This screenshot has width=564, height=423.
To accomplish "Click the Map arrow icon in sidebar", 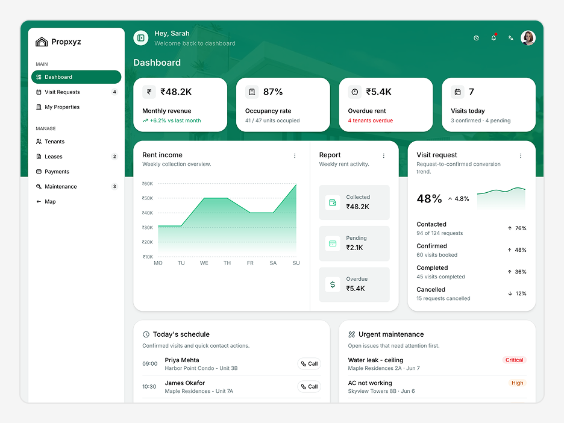I will click(x=39, y=202).
